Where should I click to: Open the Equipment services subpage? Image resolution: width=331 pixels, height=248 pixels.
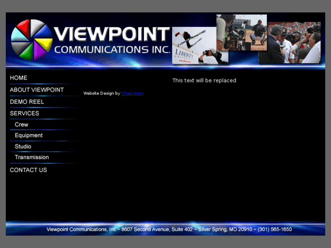[29, 135]
